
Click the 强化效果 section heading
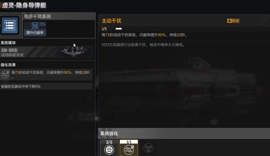(8, 65)
